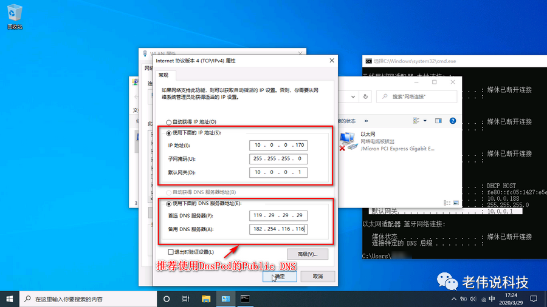Click the IP address field 10.0.0.170
The image size is (547, 307).
[278, 145]
